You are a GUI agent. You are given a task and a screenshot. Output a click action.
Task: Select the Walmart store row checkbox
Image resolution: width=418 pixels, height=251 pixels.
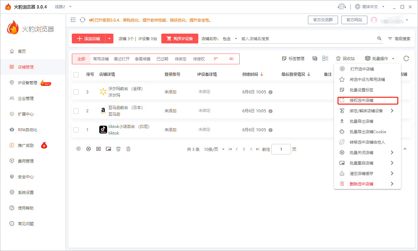(76, 92)
